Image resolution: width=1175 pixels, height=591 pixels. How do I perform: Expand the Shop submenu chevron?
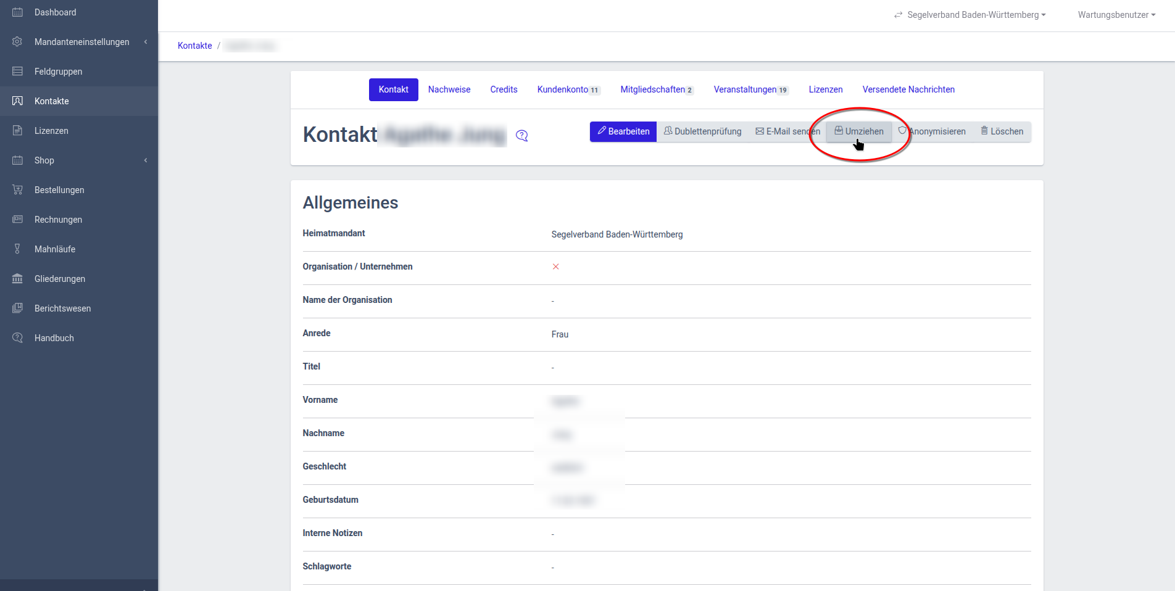[146, 160]
